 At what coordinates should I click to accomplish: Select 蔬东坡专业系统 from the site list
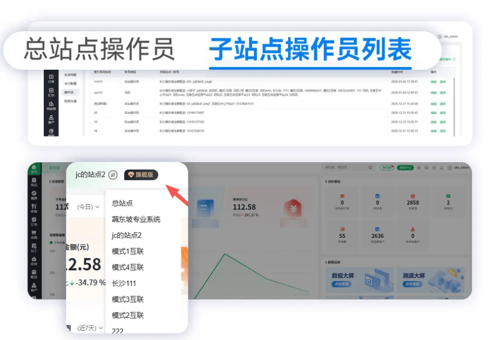click(x=136, y=219)
